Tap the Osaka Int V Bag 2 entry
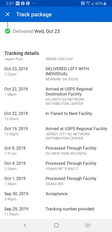 coord(56,166)
